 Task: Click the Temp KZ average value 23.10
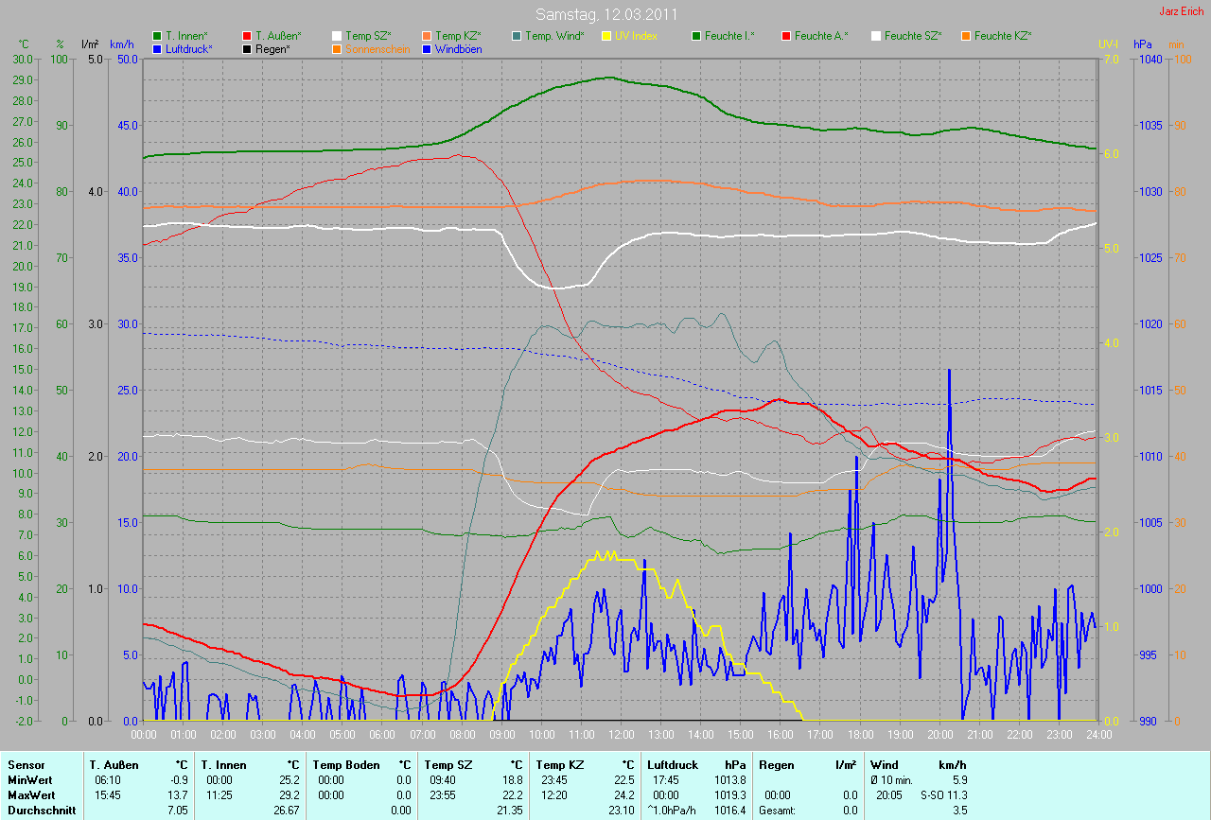click(x=621, y=811)
